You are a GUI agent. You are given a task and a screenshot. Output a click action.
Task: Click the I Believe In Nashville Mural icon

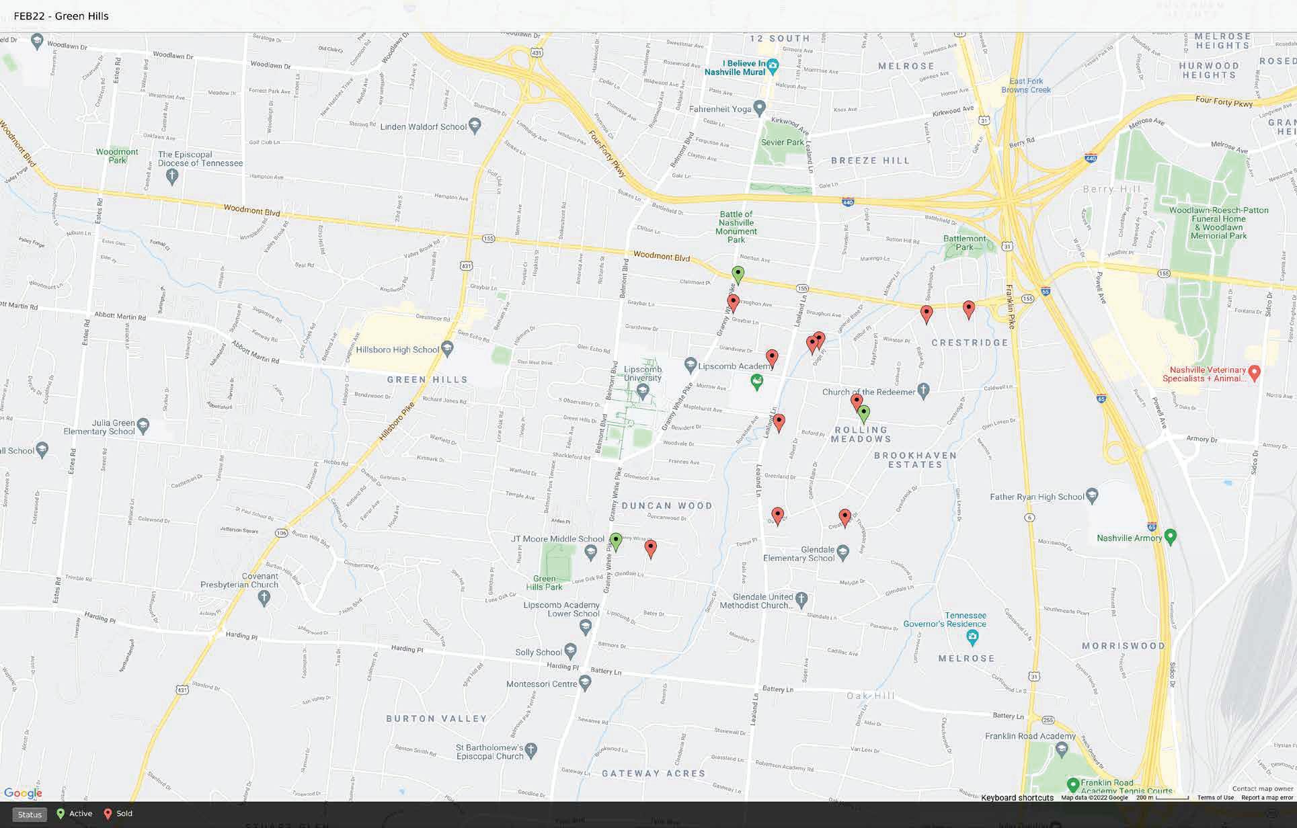pos(773,66)
